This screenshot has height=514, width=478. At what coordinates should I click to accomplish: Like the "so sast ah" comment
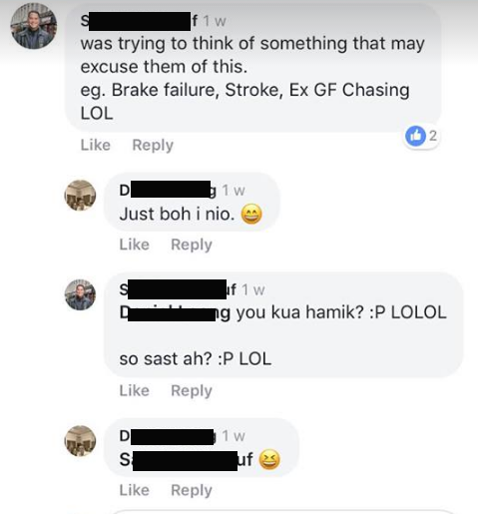tap(135, 390)
